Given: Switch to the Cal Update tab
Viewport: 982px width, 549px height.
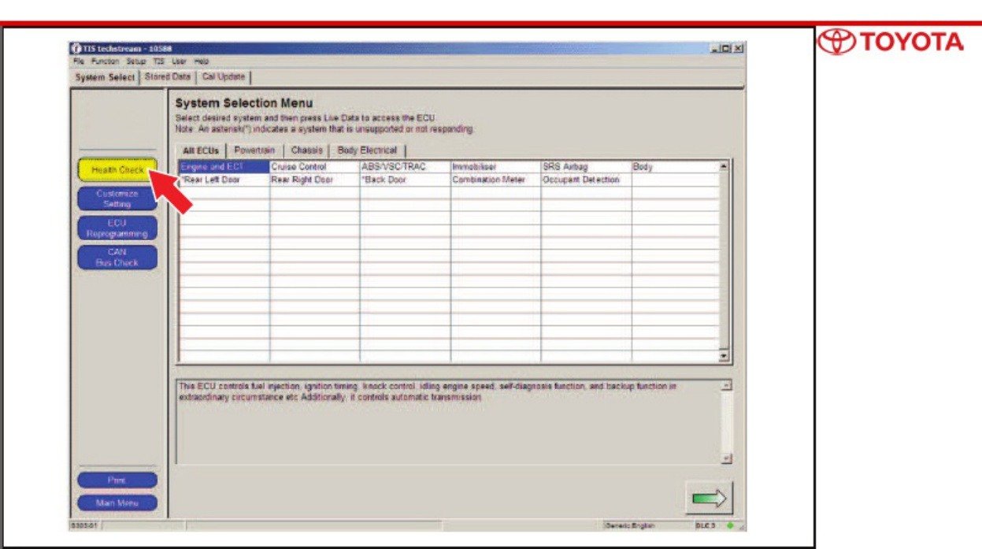Looking at the screenshot, I should pyautogui.click(x=224, y=77).
